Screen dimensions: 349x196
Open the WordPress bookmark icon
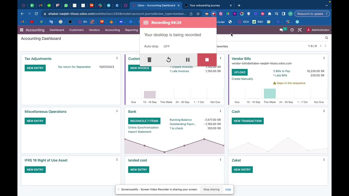point(297,22)
